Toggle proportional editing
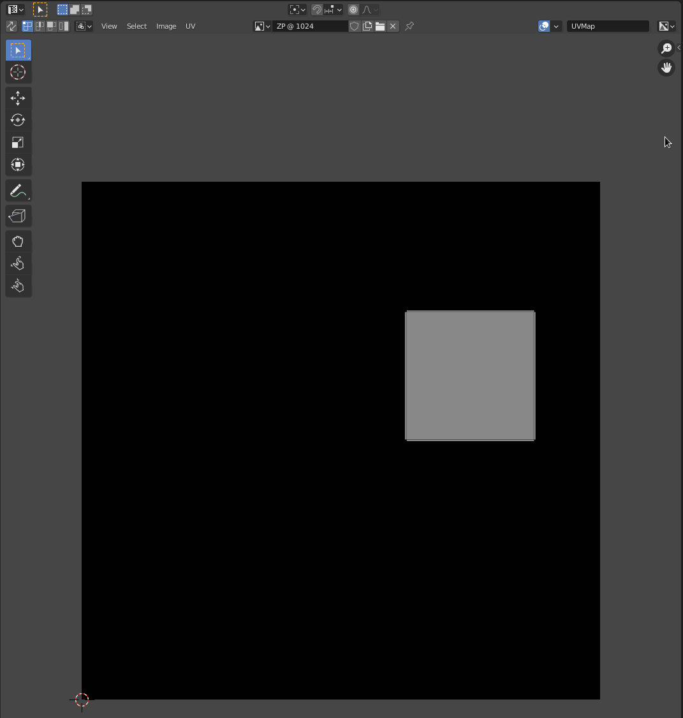 pyautogui.click(x=353, y=10)
